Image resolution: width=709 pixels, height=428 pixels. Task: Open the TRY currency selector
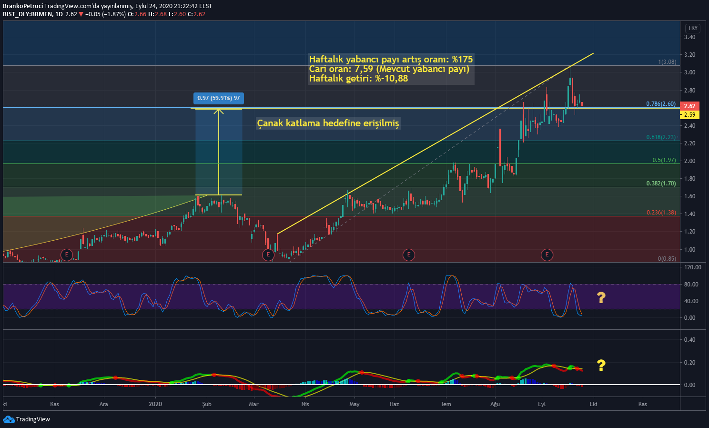coord(693,28)
